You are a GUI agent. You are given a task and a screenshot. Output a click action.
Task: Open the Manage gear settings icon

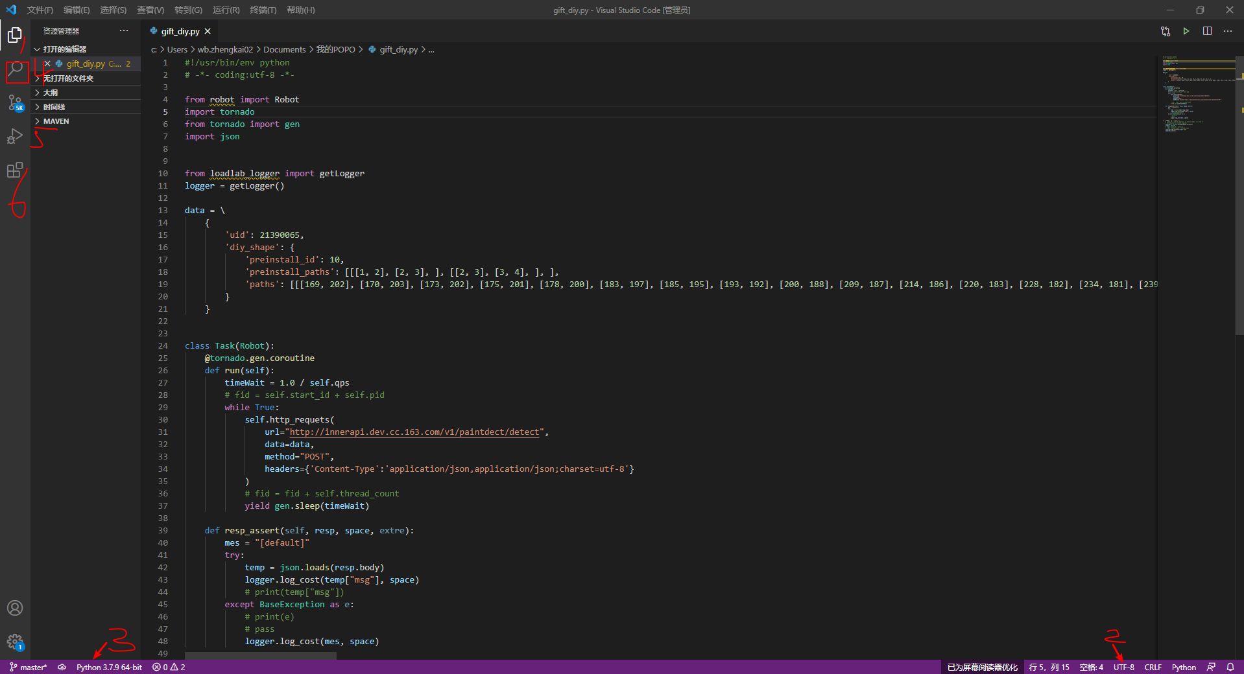pyautogui.click(x=15, y=642)
